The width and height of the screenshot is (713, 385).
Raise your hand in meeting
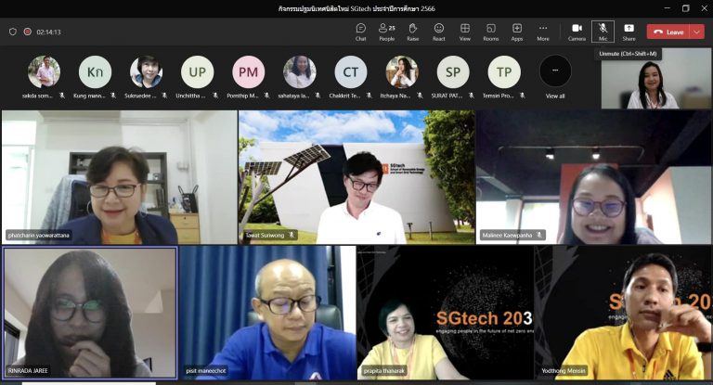pos(413,32)
